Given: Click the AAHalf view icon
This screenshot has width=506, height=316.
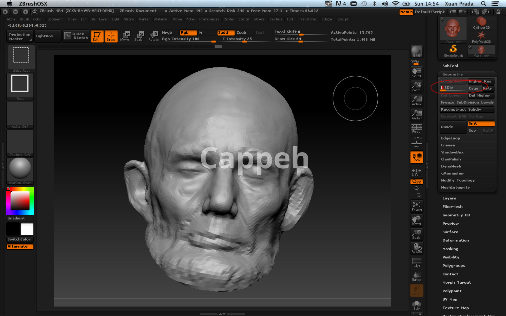Looking at the screenshot, I should click(416, 115).
